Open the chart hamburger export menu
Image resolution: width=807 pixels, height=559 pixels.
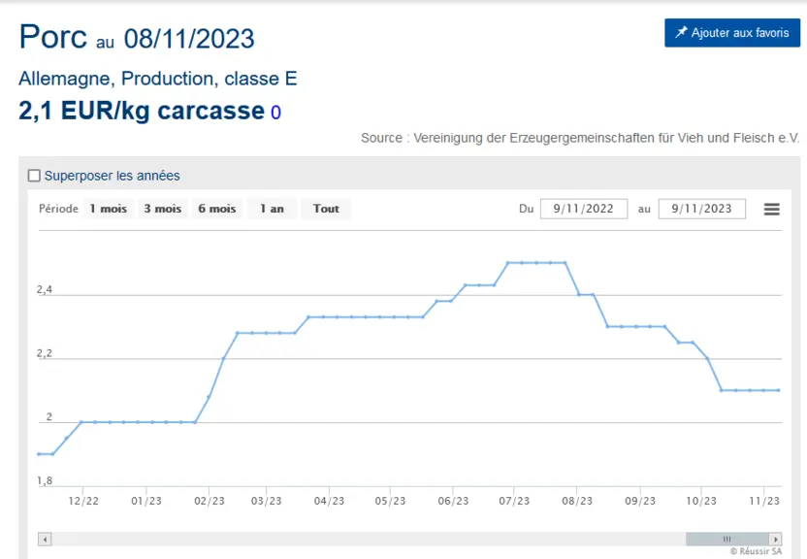tap(771, 209)
